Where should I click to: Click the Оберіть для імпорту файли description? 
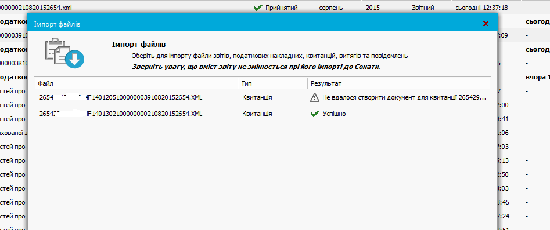pos(269,56)
